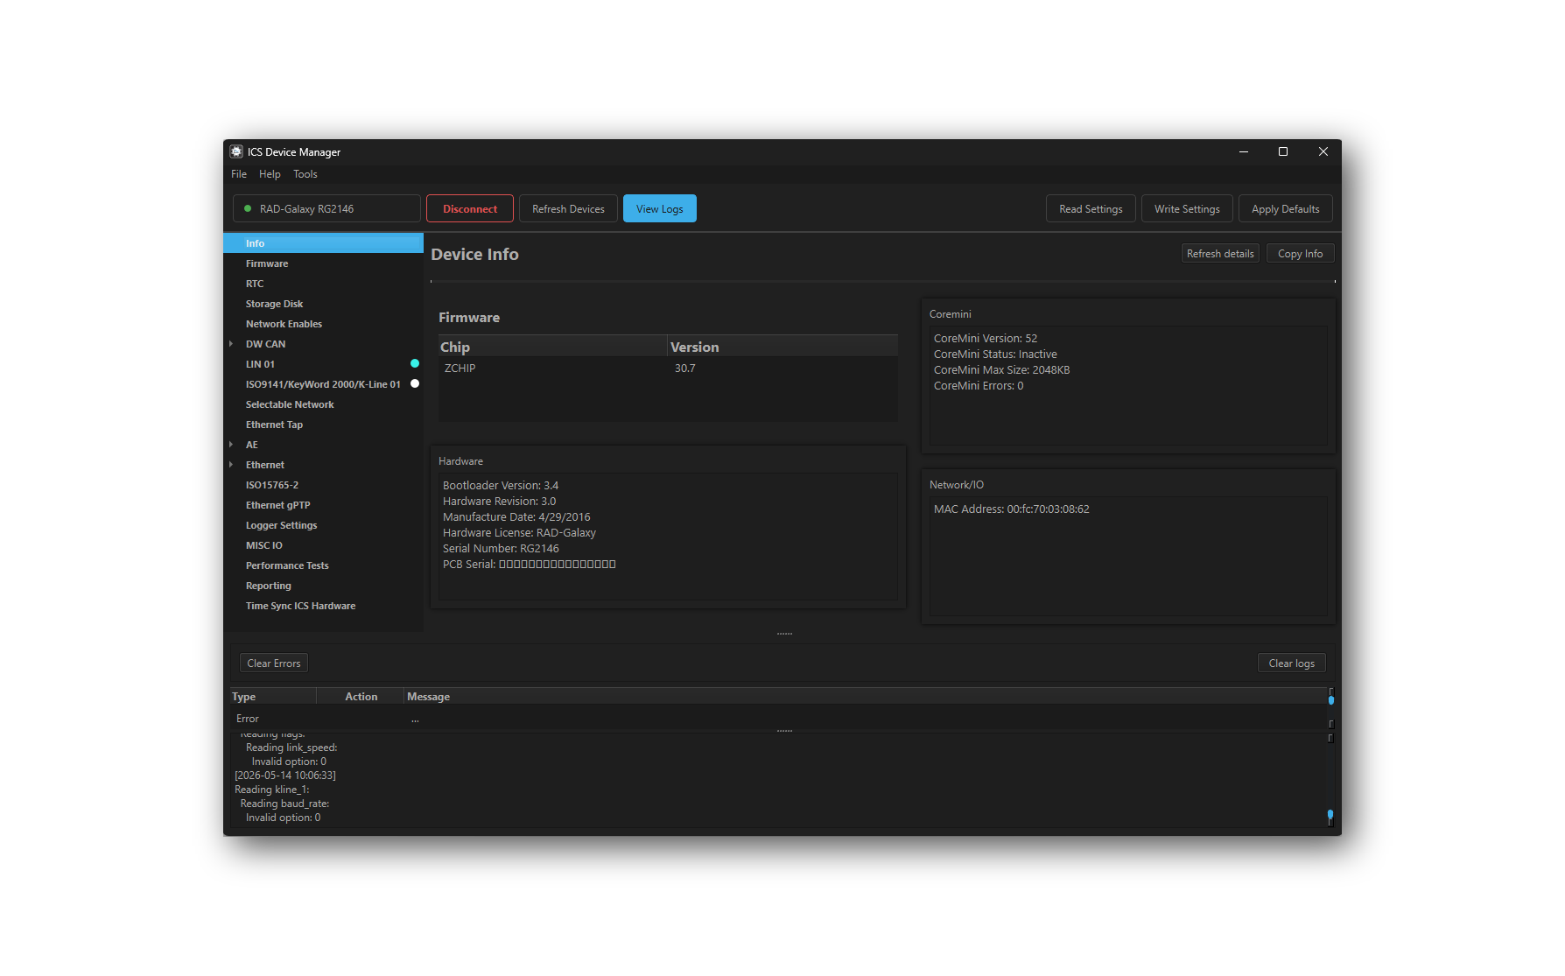Expand the DW CAN tree node
This screenshot has width=1565, height=976.
pos(231,344)
